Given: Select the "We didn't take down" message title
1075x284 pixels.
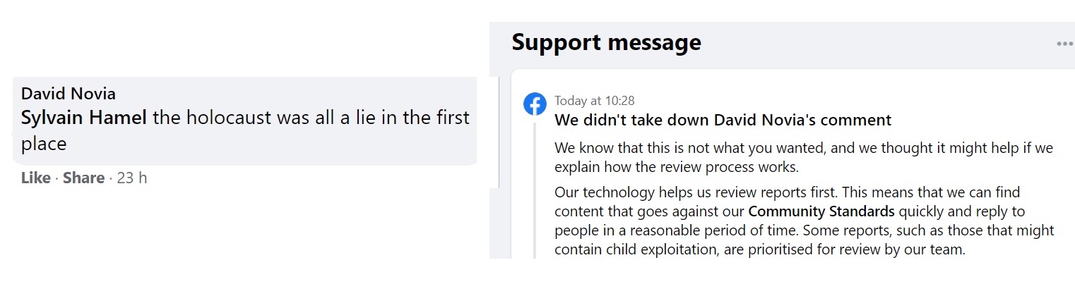Looking at the screenshot, I should [723, 121].
